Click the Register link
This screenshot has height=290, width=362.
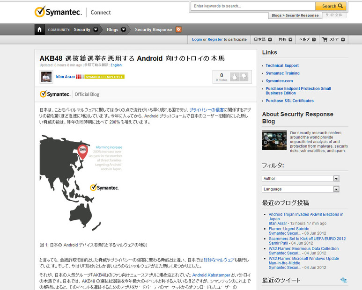[215, 39]
